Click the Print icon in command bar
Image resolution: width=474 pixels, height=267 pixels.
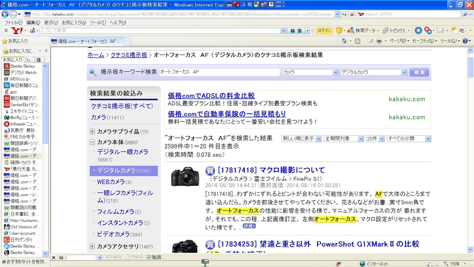[x=379, y=41]
